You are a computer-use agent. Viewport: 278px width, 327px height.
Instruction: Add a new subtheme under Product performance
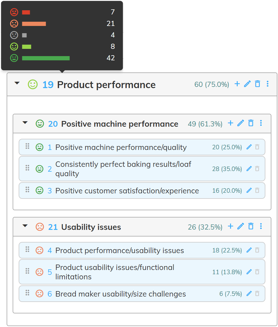click(x=237, y=84)
